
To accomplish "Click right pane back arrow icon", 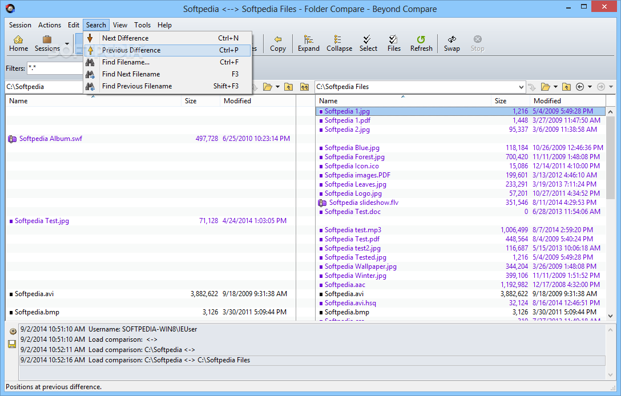I will 580,87.
